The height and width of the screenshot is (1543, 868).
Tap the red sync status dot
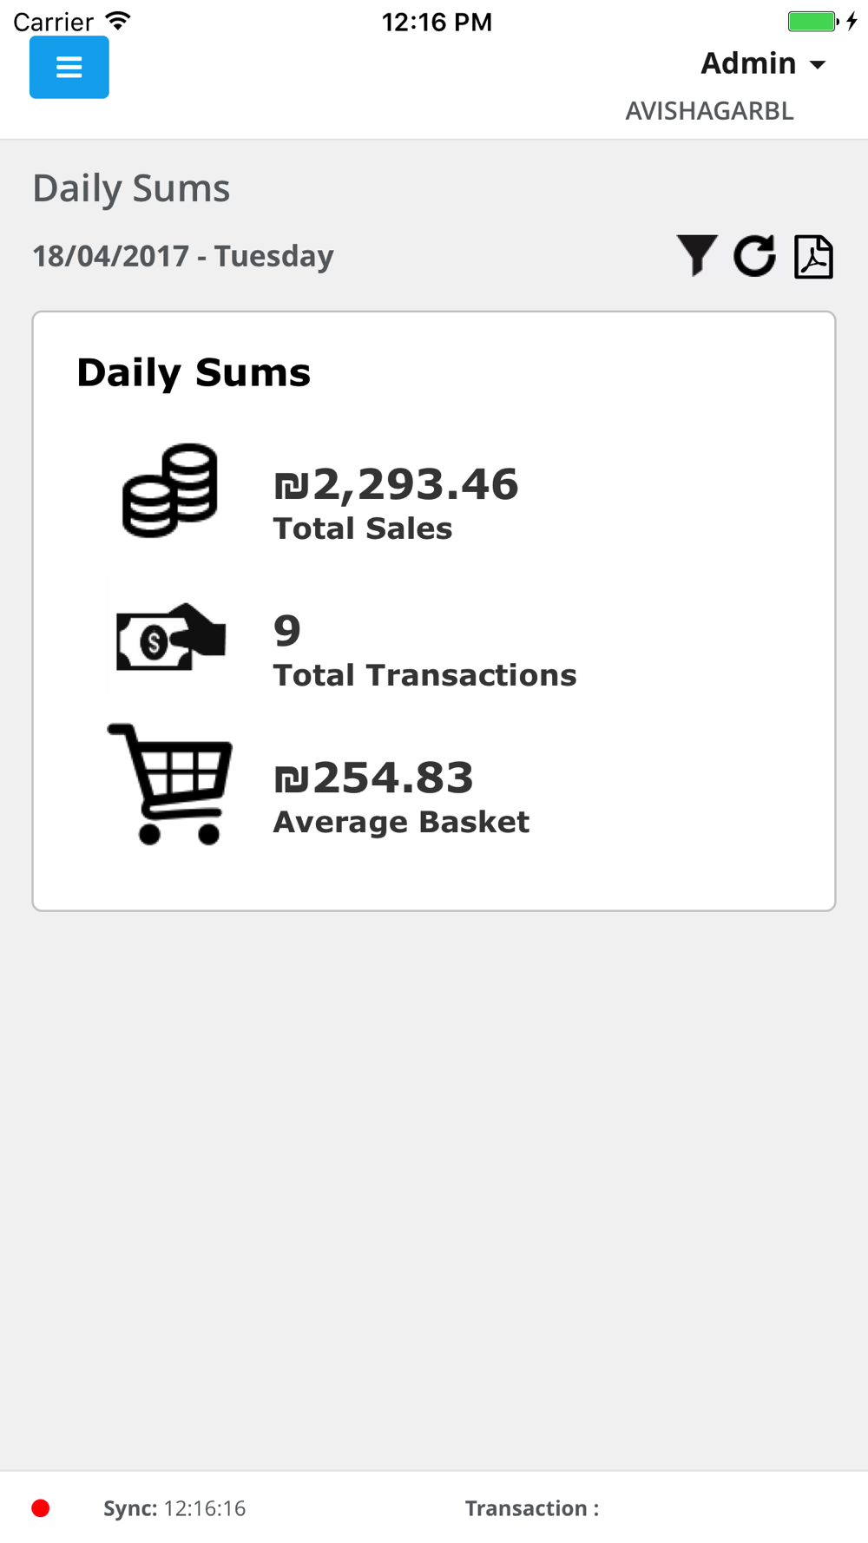(x=41, y=1508)
